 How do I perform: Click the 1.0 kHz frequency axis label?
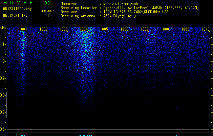click(x=3, y=61)
